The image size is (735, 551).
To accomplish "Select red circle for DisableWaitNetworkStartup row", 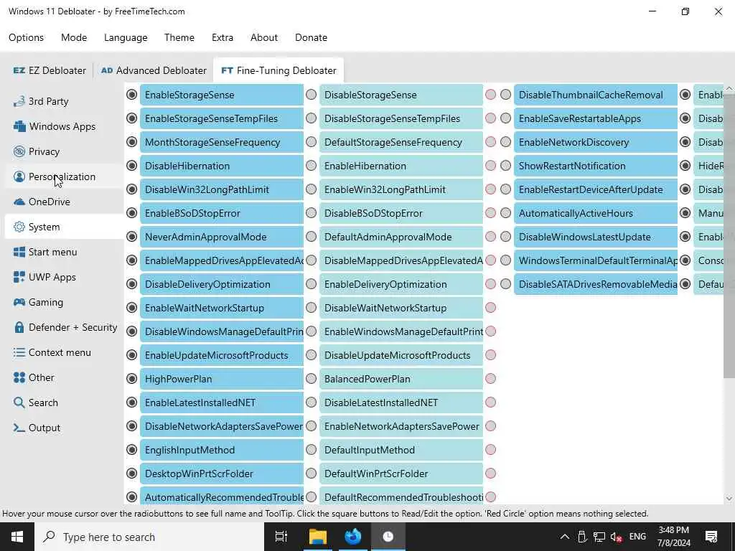I will pyautogui.click(x=490, y=307).
